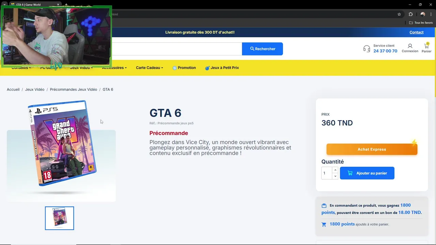Click the 360 TND price text
Viewport: 436px width, 245px height.
(337, 123)
